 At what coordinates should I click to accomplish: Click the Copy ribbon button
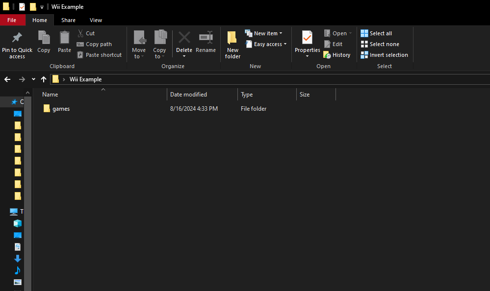[44, 42]
